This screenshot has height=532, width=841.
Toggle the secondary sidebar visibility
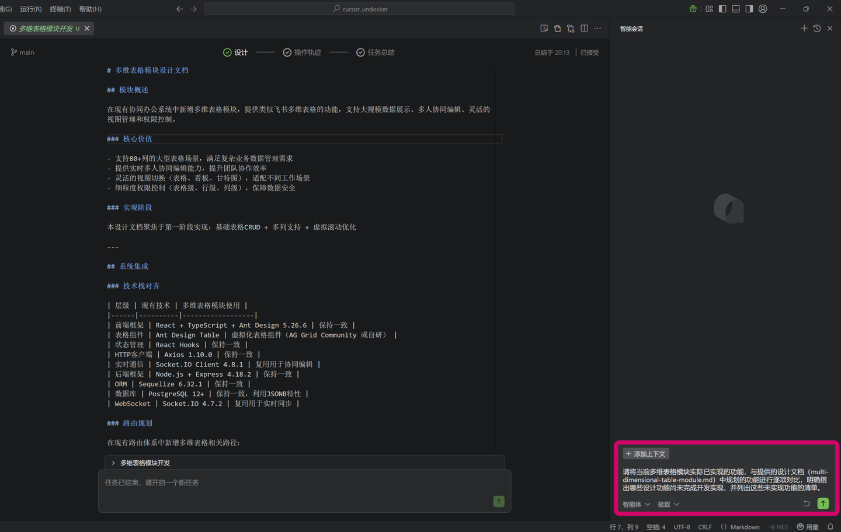[749, 9]
